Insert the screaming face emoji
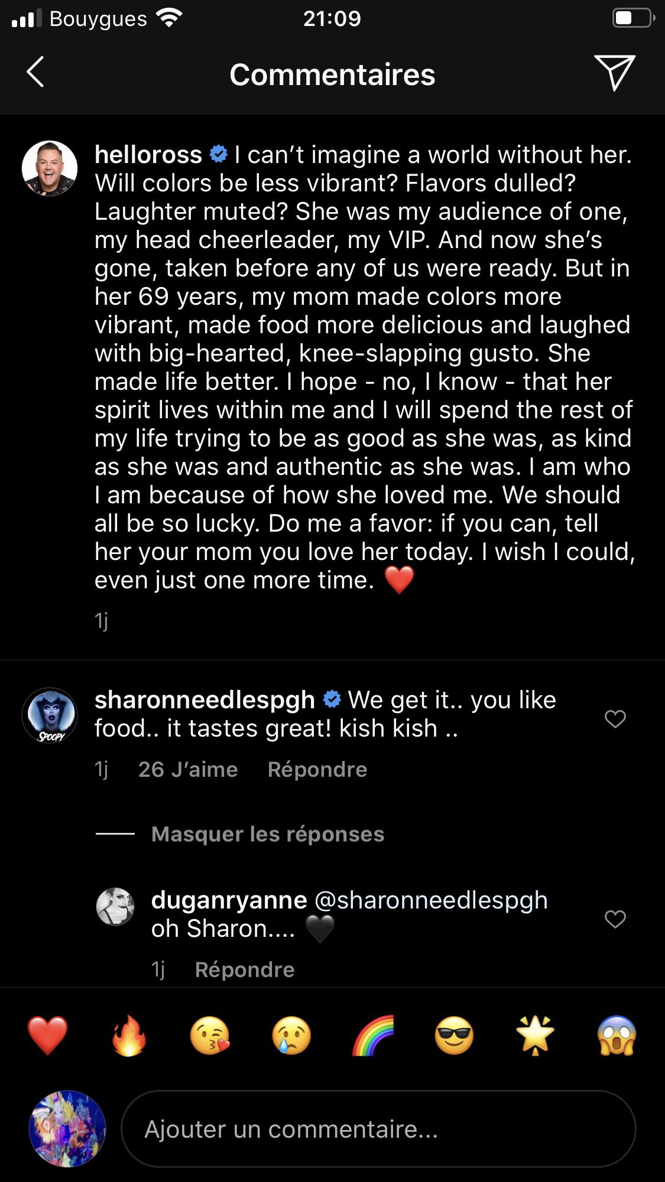This screenshot has width=665, height=1182. (617, 1036)
